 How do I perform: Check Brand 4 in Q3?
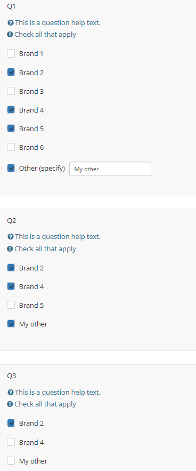point(11,442)
